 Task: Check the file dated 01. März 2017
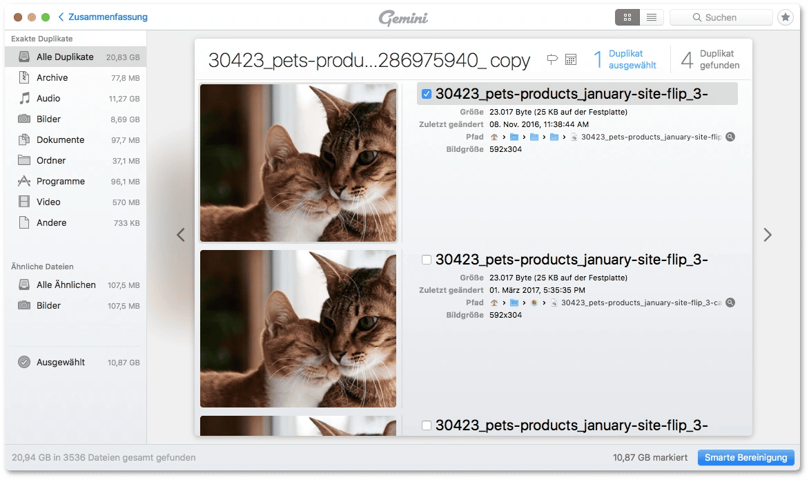(426, 260)
